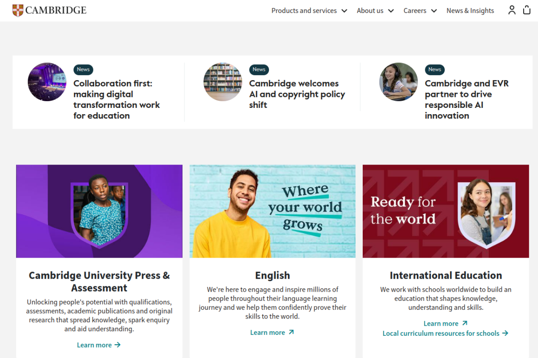538x358 pixels.
Task: Click the bookshelf circular news thumbnail
Action: click(x=223, y=82)
